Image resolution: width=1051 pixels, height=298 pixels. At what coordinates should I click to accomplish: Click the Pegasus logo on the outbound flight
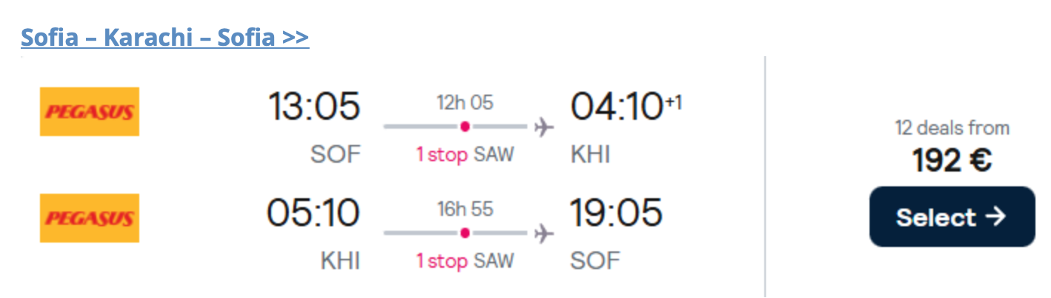[x=90, y=112]
